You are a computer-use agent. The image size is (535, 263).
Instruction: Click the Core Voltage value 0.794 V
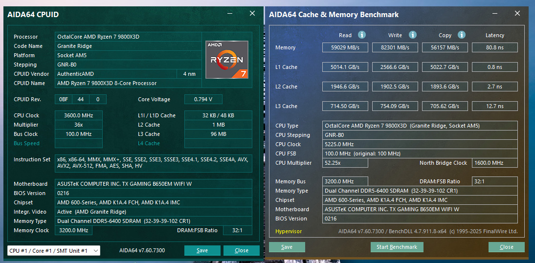tap(203, 100)
